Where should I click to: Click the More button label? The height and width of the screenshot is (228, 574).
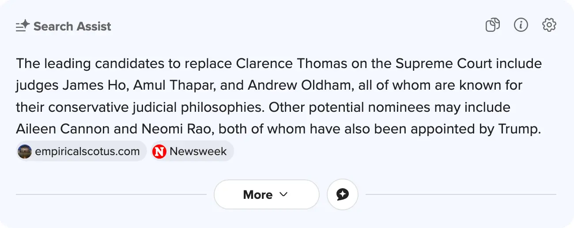coord(258,195)
